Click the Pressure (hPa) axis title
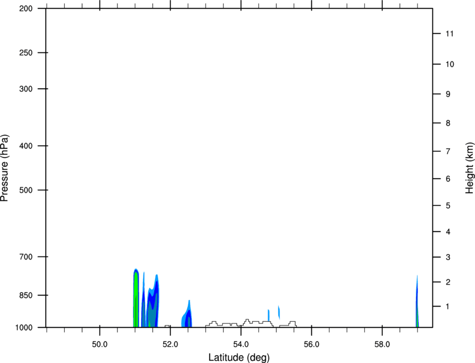This screenshot has height=363, width=475. point(4,168)
